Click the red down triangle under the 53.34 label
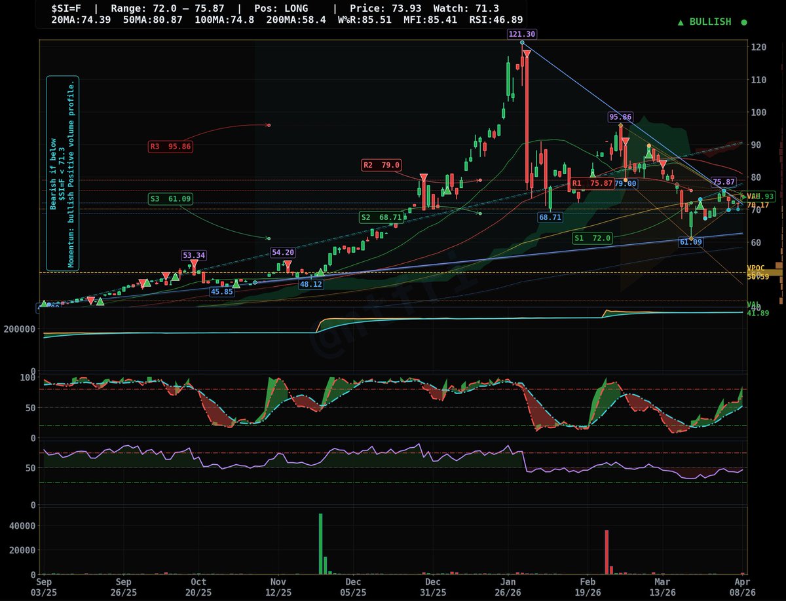 195,264
